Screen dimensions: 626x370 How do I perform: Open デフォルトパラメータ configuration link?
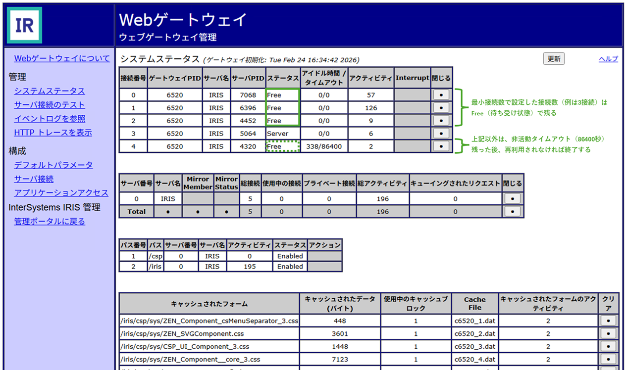pos(53,165)
